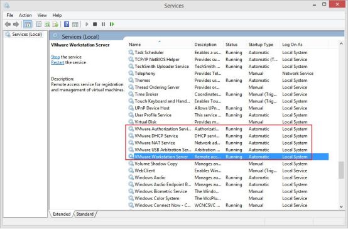Click the Restart the service link

58,62
